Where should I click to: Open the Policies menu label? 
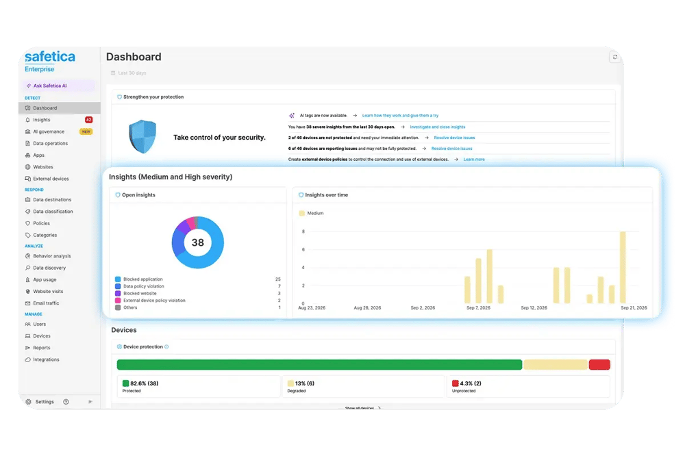click(42, 223)
